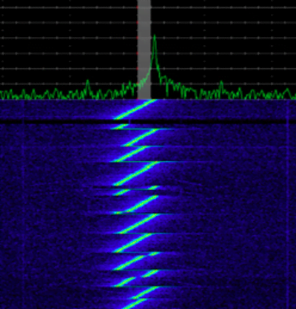Click the topmost diagonal chirp trace in the waterfall

(x=135, y=109)
